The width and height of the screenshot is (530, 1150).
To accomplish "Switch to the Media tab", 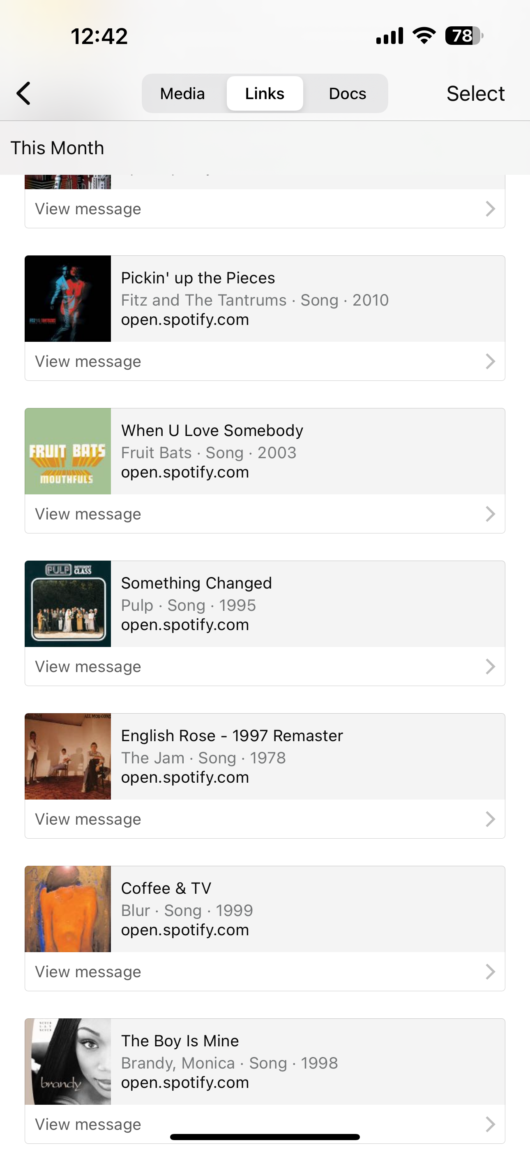I will tap(182, 93).
